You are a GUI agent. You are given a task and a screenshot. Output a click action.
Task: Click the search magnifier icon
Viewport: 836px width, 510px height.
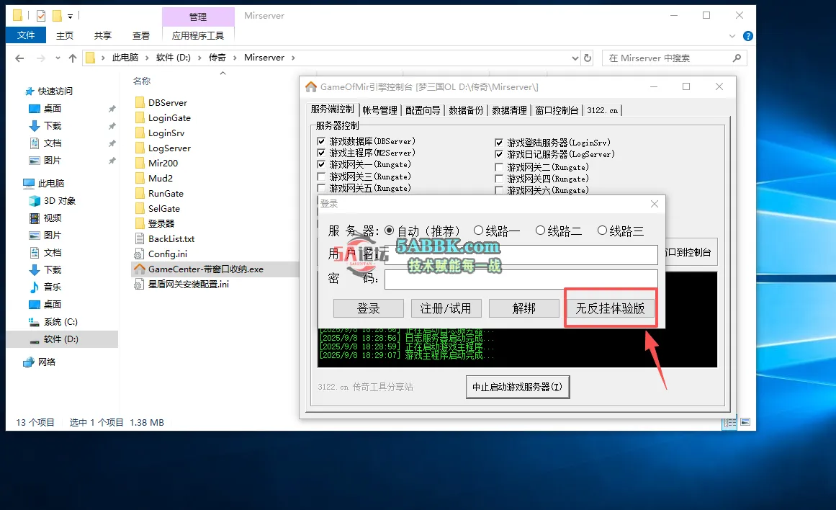(737, 58)
